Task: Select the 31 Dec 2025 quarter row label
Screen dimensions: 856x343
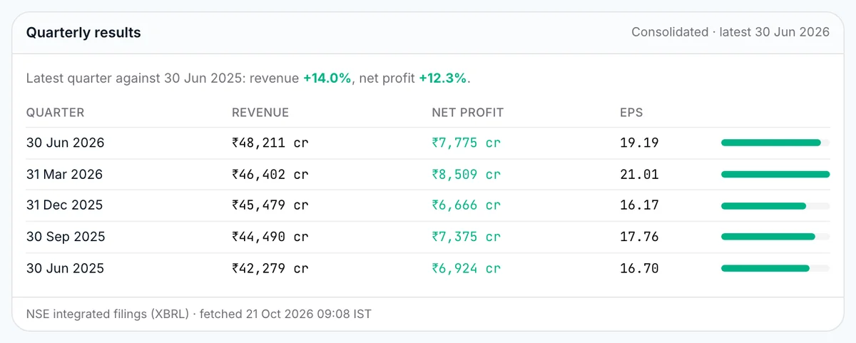Action: (x=64, y=205)
